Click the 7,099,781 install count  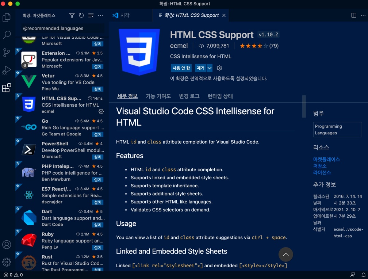tap(214, 46)
